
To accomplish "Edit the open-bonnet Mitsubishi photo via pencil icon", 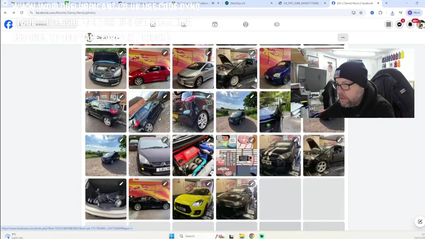I will [121, 53].
